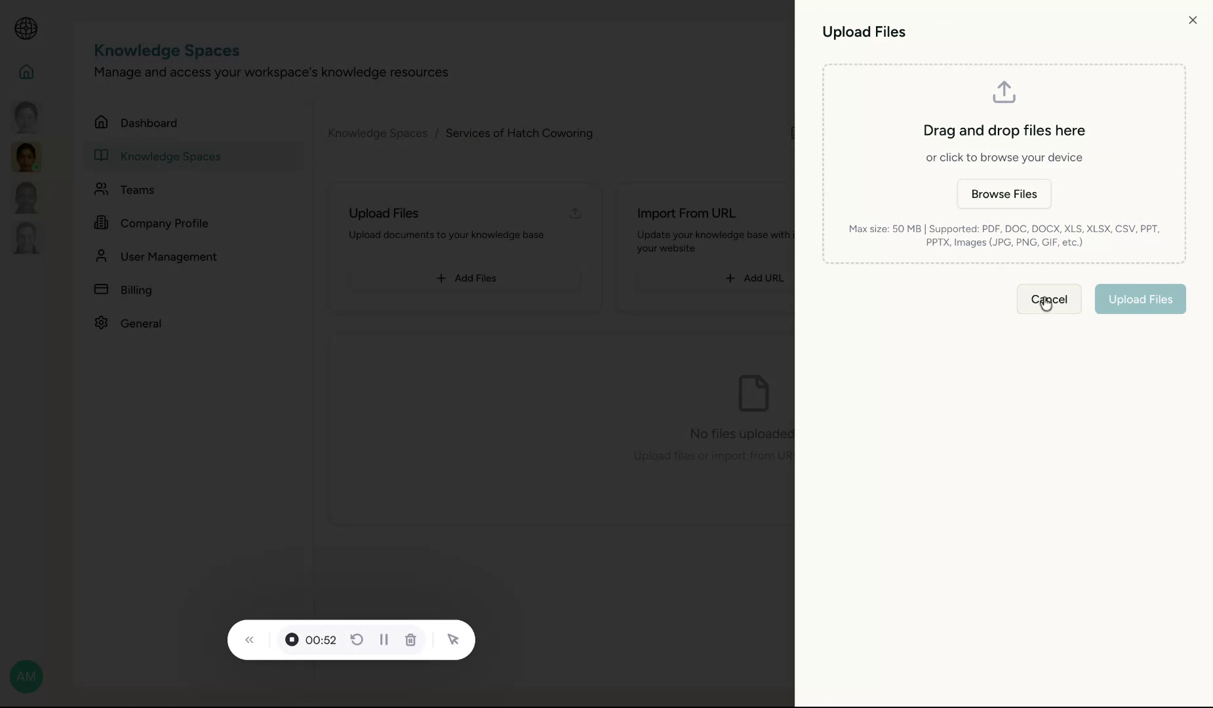Open User Management in the sidebar
Image resolution: width=1213 pixels, height=708 pixels.
click(x=168, y=256)
